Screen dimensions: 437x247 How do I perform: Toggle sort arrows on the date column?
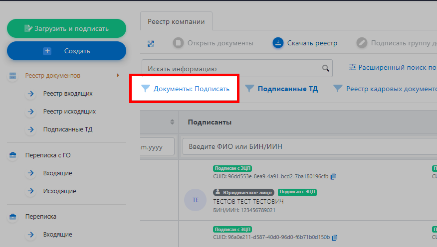point(172,122)
